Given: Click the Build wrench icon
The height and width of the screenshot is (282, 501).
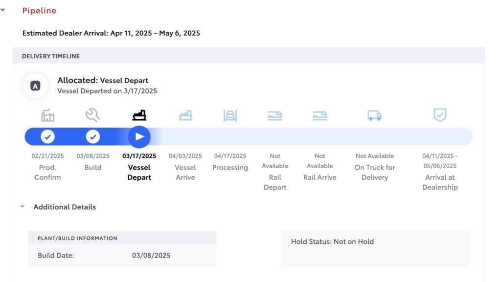Looking at the screenshot, I should 92,115.
